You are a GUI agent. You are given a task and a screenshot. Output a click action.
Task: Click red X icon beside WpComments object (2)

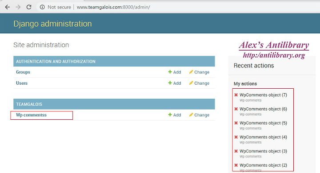(x=236, y=165)
